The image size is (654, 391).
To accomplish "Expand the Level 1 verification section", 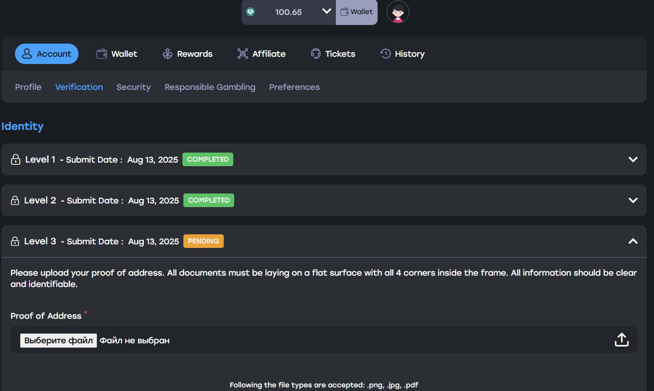I will pos(633,159).
